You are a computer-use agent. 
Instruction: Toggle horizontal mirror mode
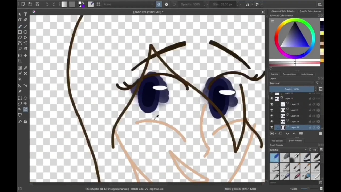pos(248,4)
